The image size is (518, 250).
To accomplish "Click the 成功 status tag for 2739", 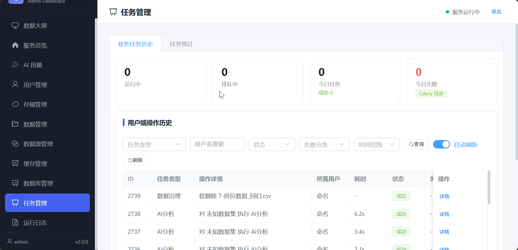I will tap(401, 196).
